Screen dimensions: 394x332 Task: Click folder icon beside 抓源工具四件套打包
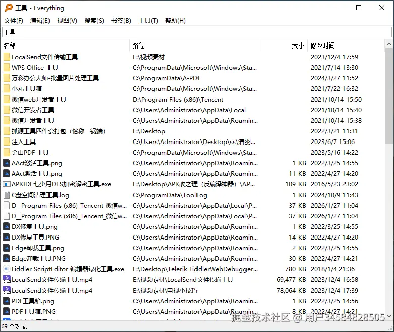[7, 131]
